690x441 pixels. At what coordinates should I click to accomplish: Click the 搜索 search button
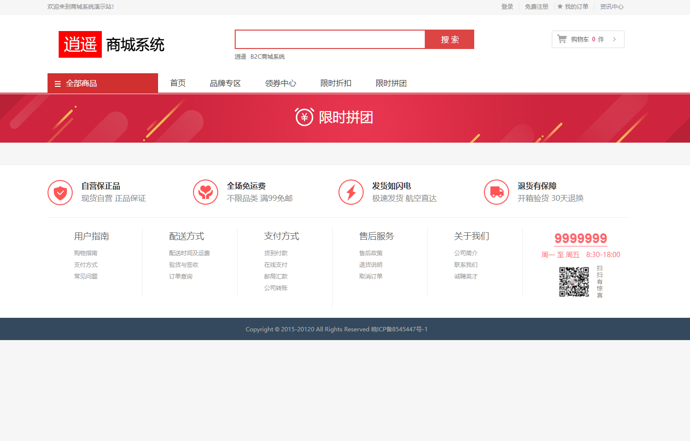pos(449,39)
